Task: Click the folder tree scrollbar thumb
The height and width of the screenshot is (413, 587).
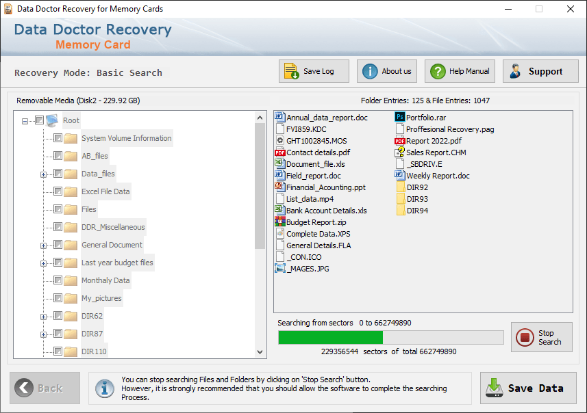Action: point(260,186)
